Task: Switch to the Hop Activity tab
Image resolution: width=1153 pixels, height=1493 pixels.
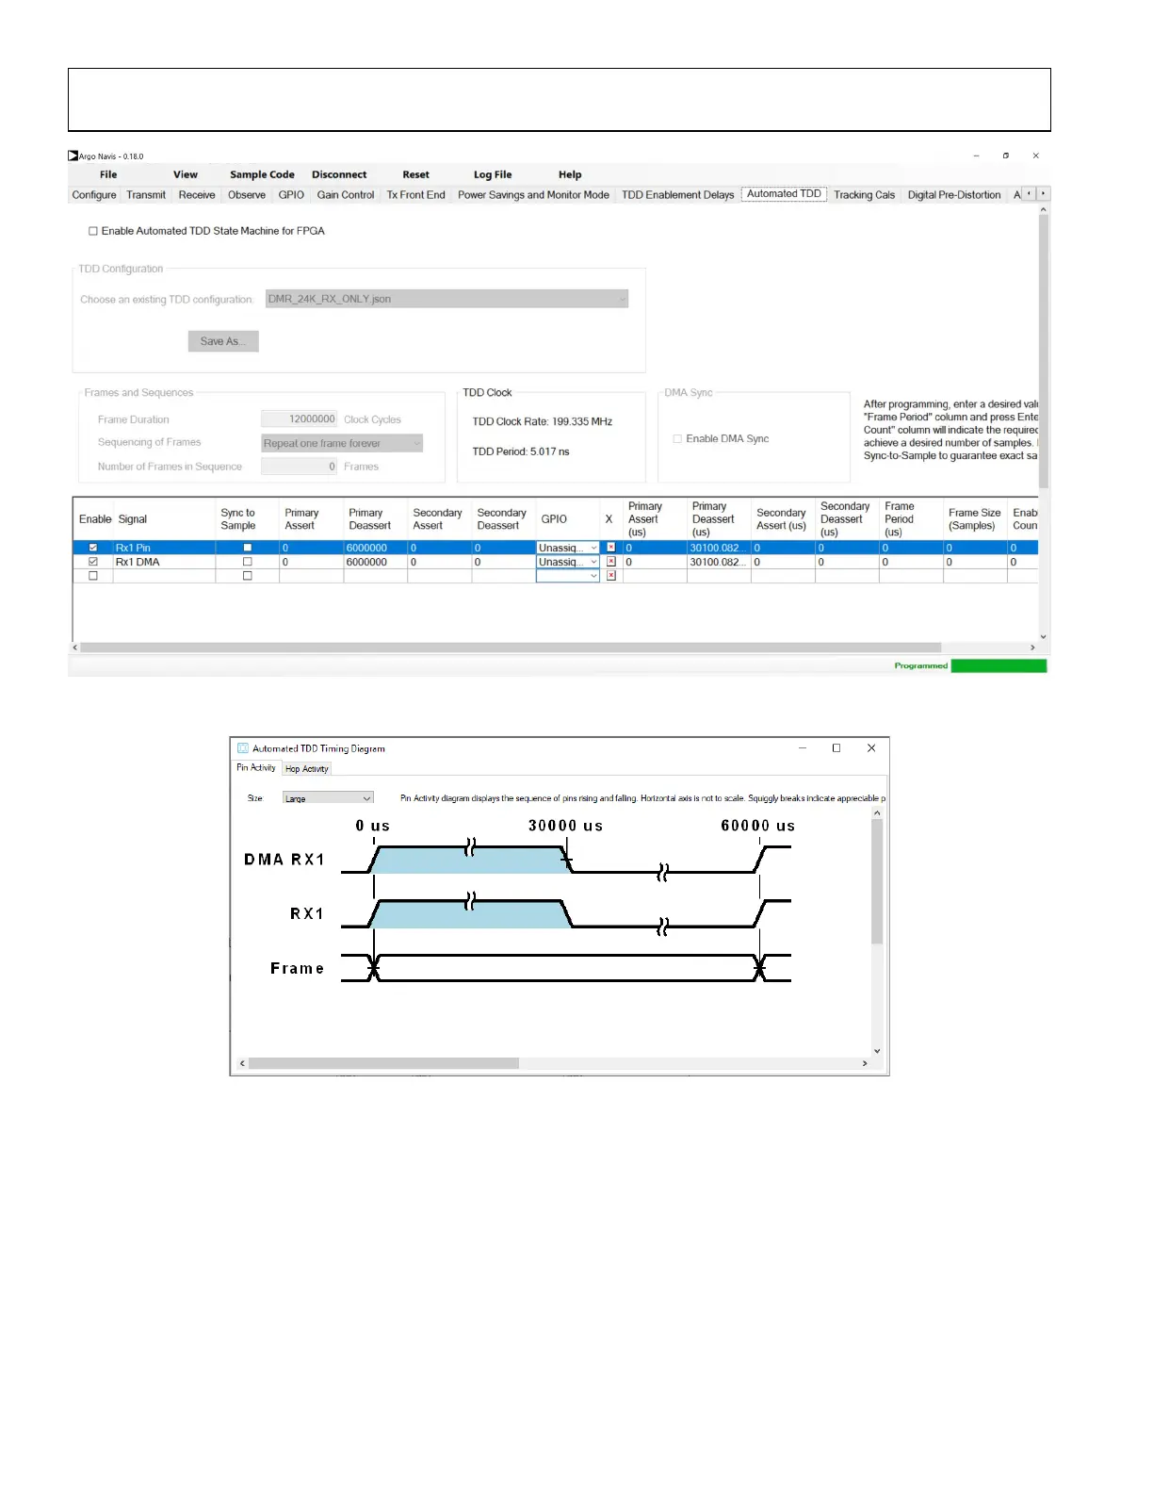Action: click(307, 769)
